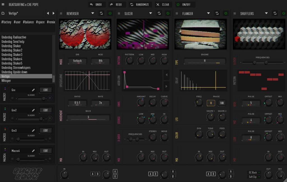Expand the Flanger effect dropdown arrow
Image resolution: width=287 pixels, height=182 pixels.
[208, 13]
